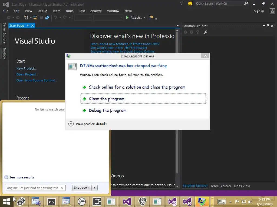
Task: Click Open from Source Control link
Action: 37,80
